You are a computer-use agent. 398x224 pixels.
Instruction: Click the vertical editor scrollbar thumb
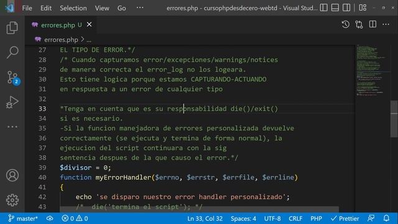coord(394,119)
